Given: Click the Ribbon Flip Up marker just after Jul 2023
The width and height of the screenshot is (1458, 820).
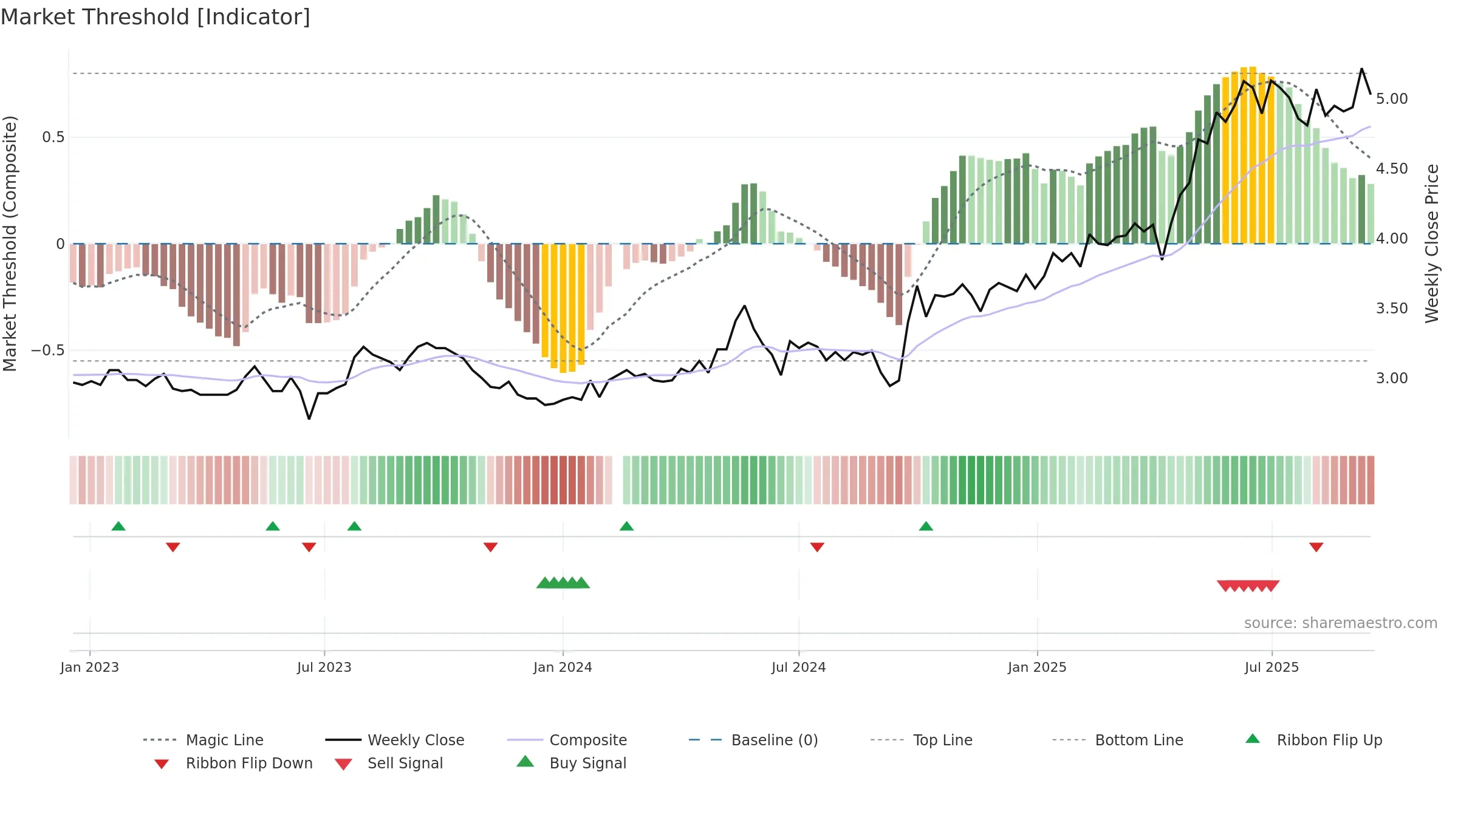Looking at the screenshot, I should click(354, 526).
